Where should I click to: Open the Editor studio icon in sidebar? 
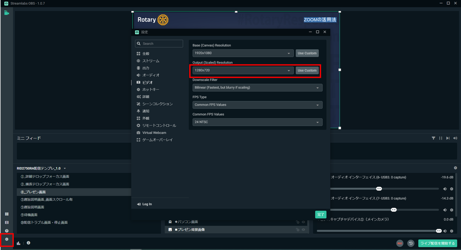6,13
